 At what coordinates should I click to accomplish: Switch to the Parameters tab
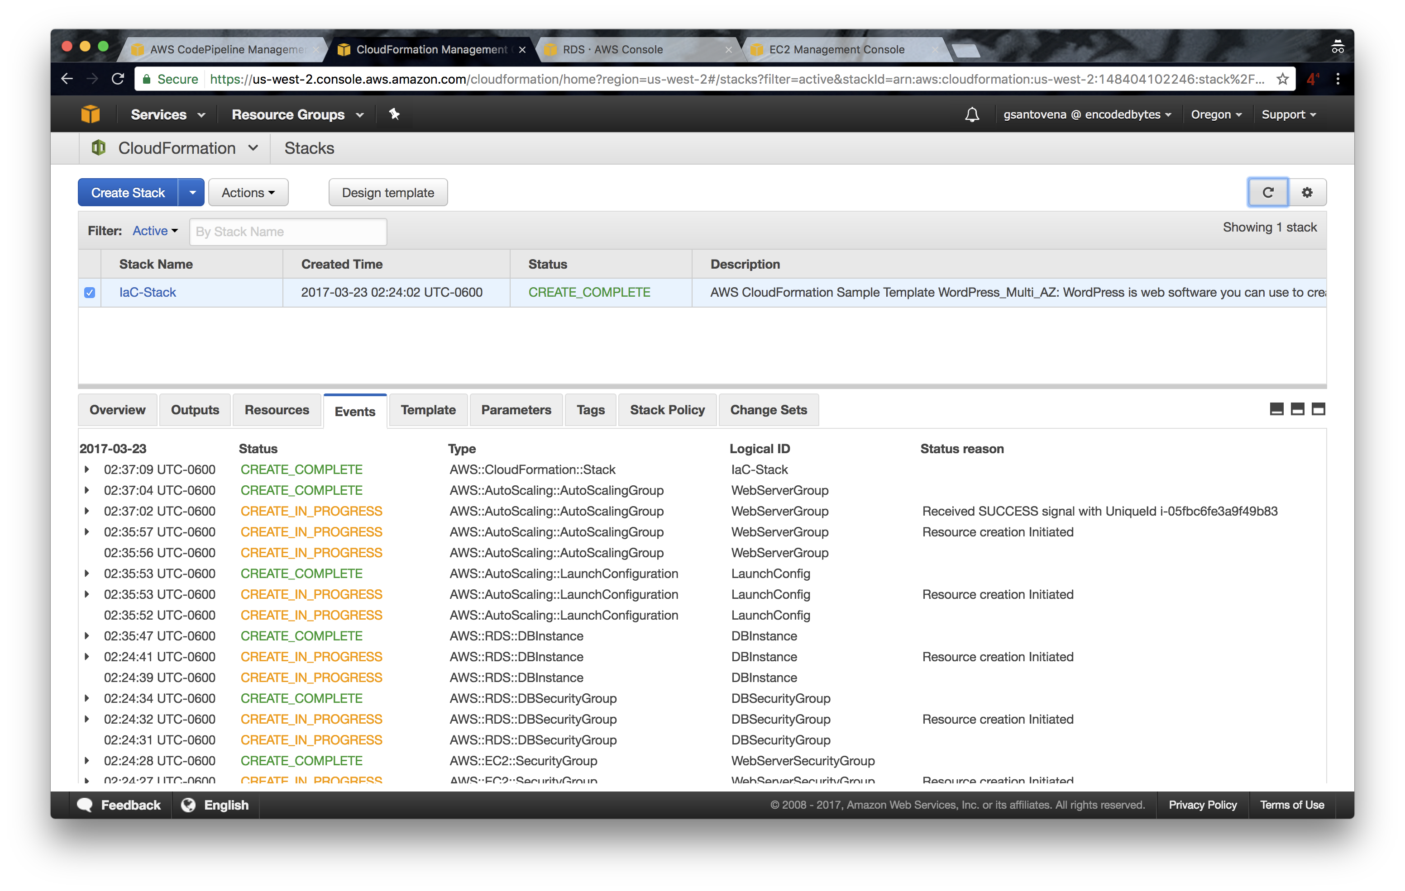tap(516, 410)
